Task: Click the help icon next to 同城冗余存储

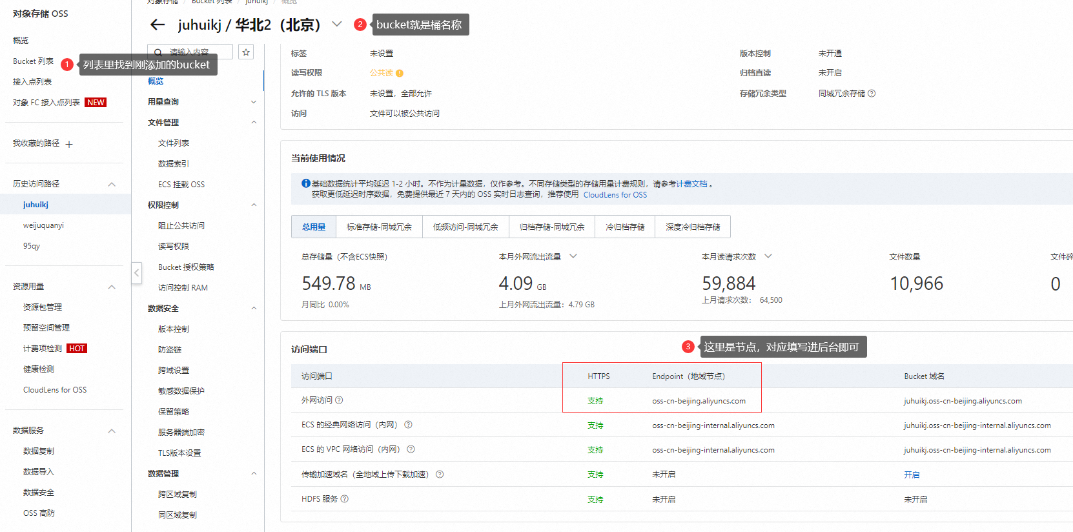Action: tap(872, 94)
